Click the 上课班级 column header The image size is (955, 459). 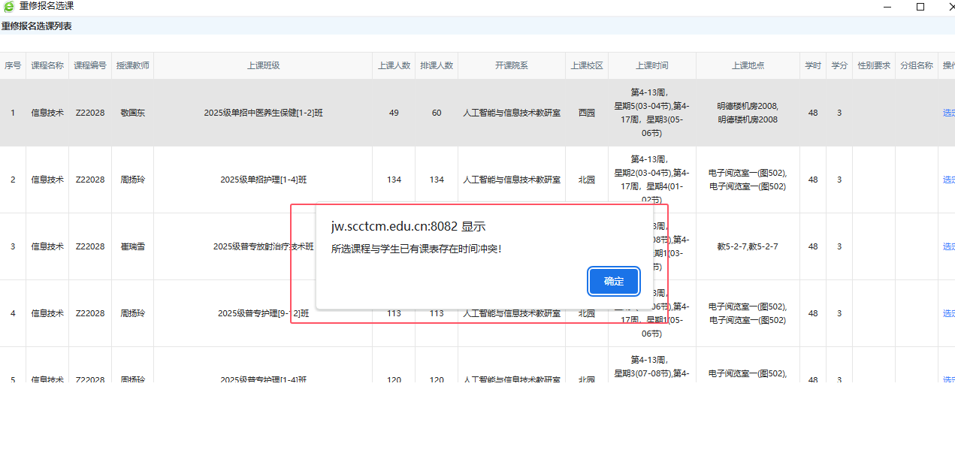pos(263,65)
